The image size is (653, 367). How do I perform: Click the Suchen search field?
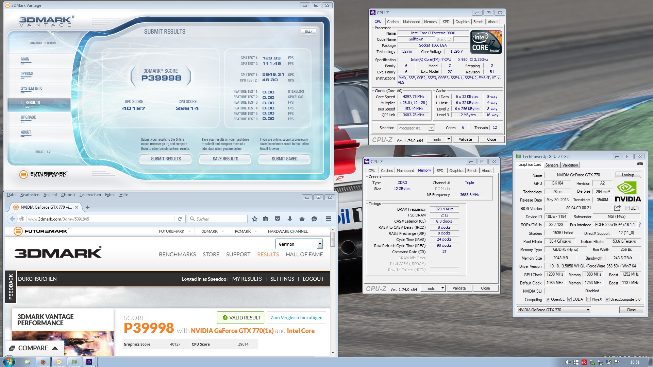(x=218, y=219)
